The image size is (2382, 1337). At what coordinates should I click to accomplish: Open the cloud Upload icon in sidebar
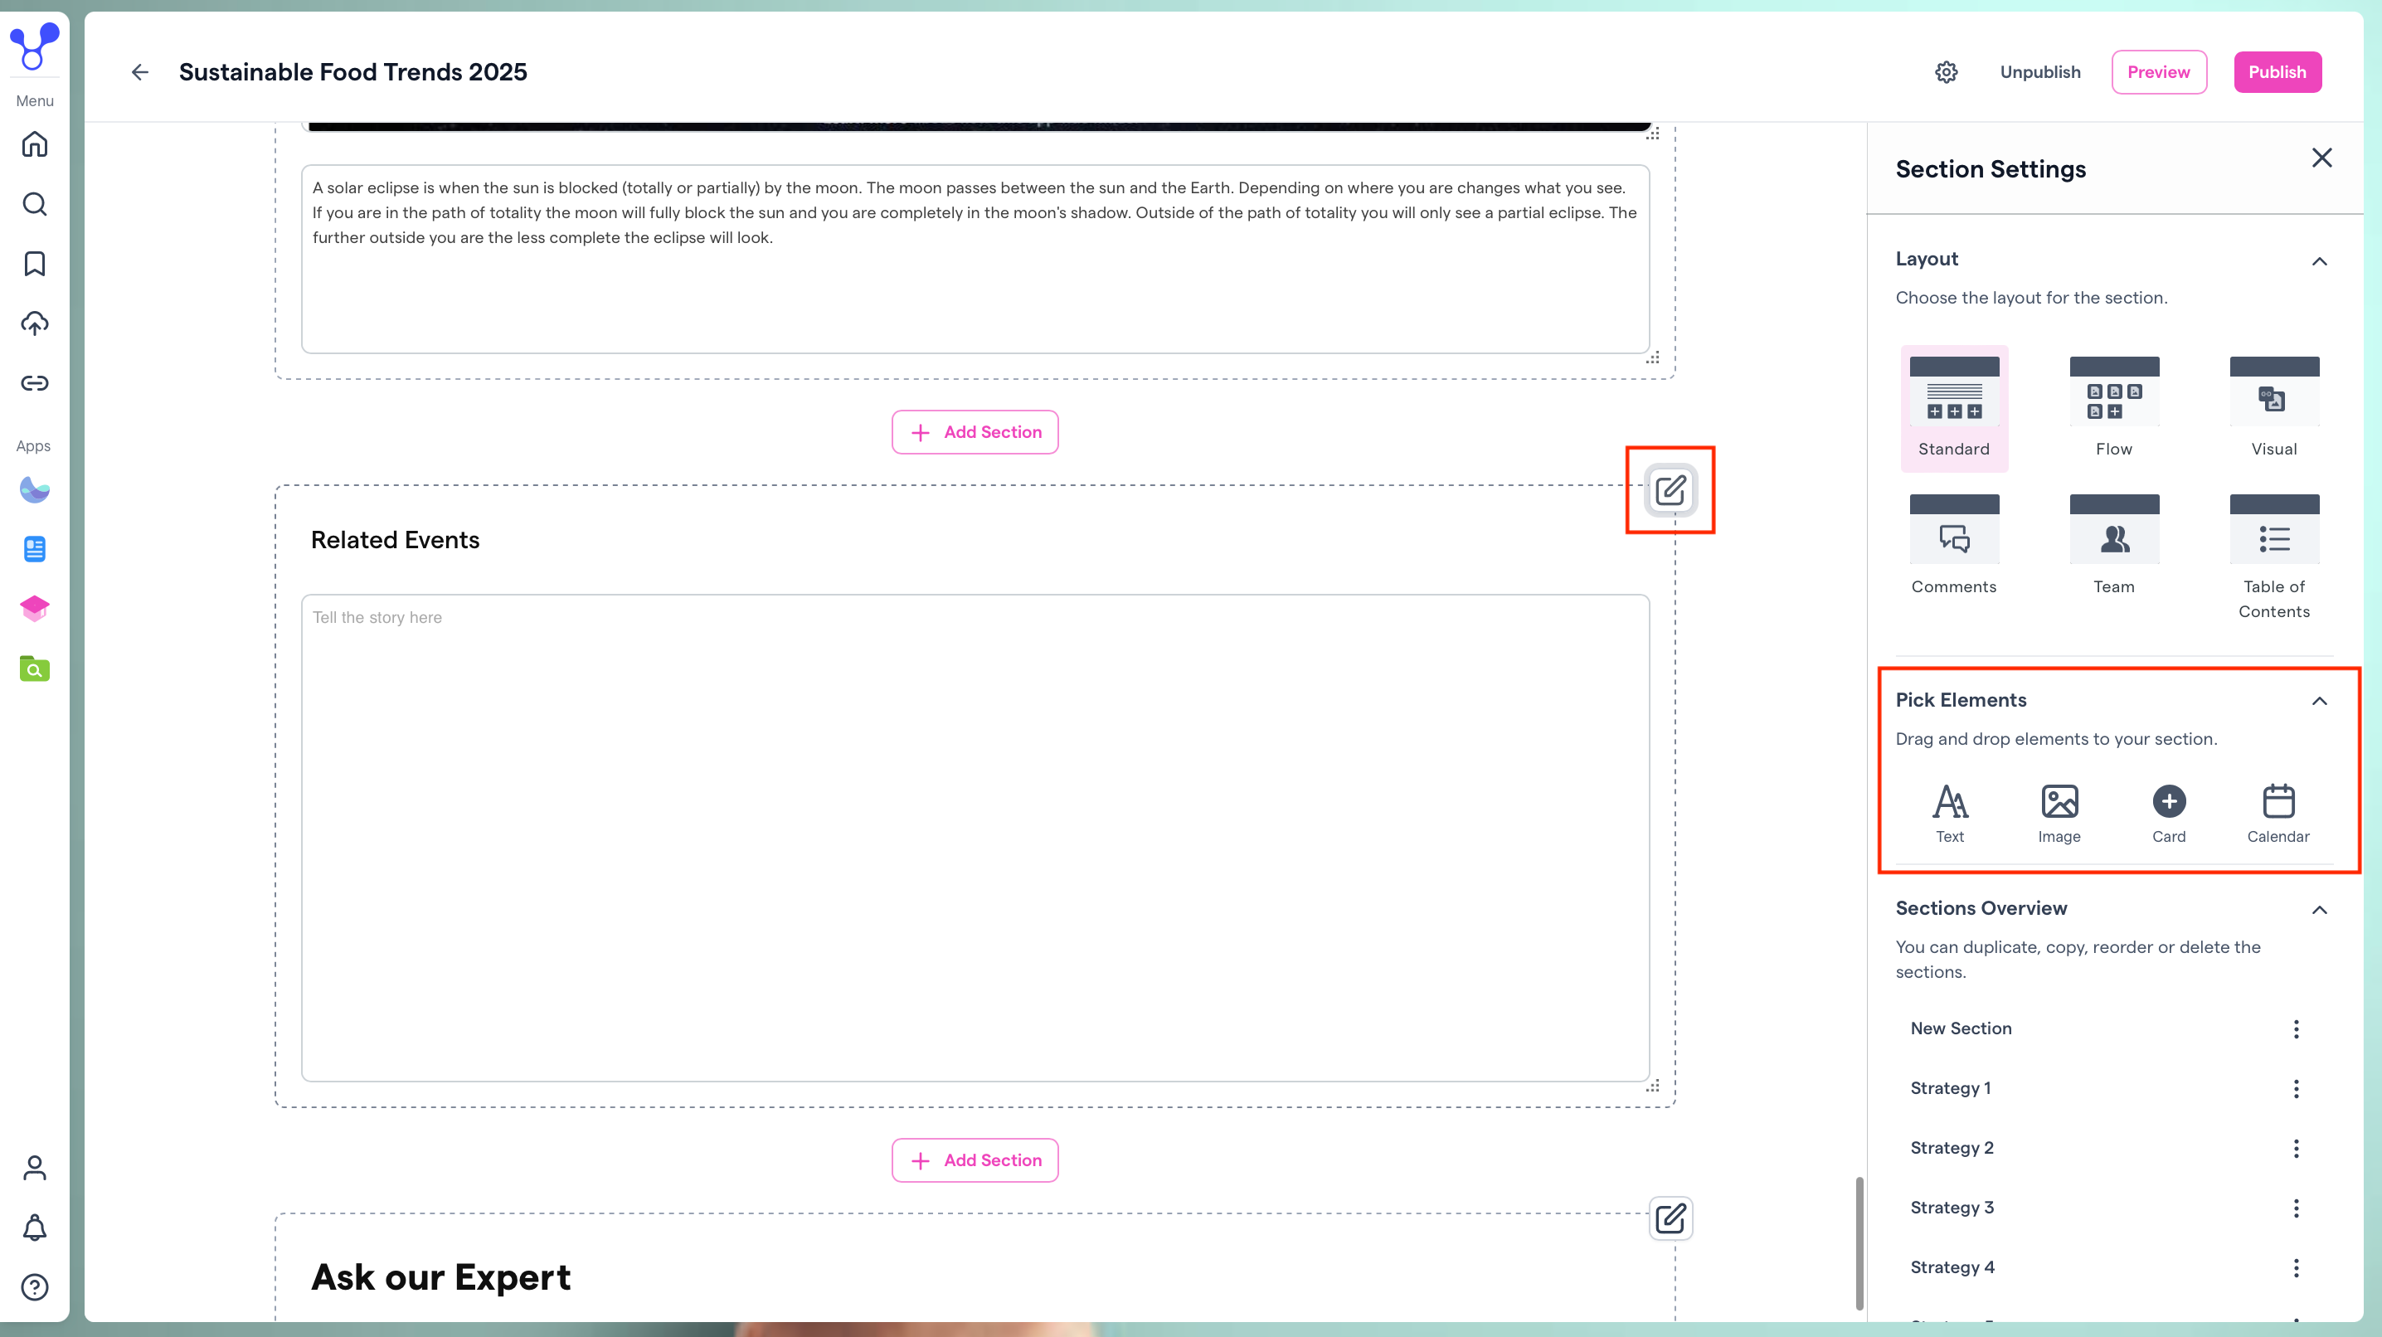(x=34, y=323)
